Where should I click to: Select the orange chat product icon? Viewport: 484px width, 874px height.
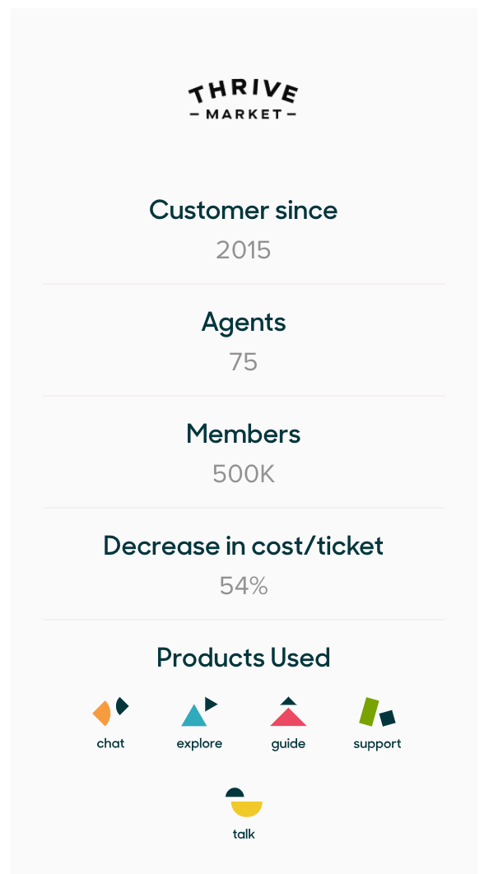pos(110,711)
